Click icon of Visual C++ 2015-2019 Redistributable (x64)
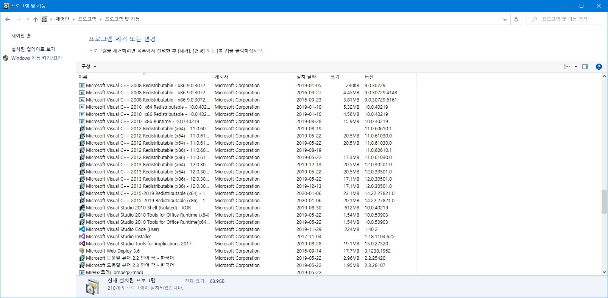Viewport: 608px width, 298px height. [x=82, y=193]
